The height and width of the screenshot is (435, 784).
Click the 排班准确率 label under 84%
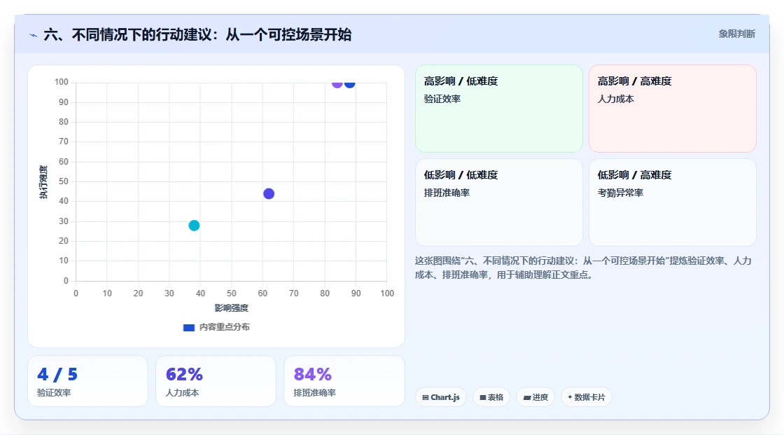314,393
